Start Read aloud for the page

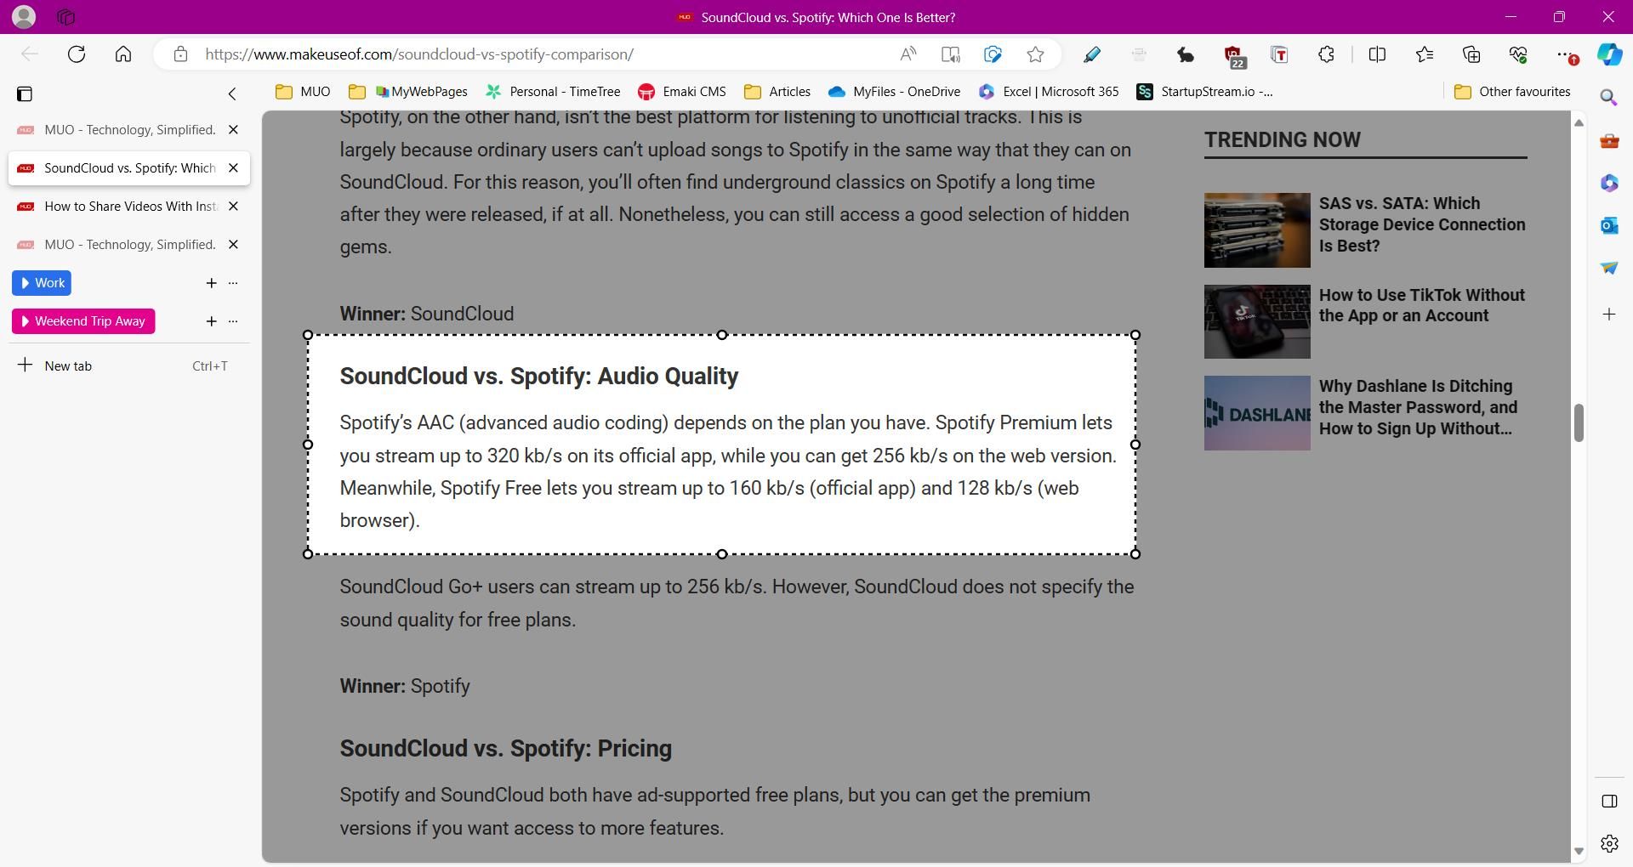908,54
